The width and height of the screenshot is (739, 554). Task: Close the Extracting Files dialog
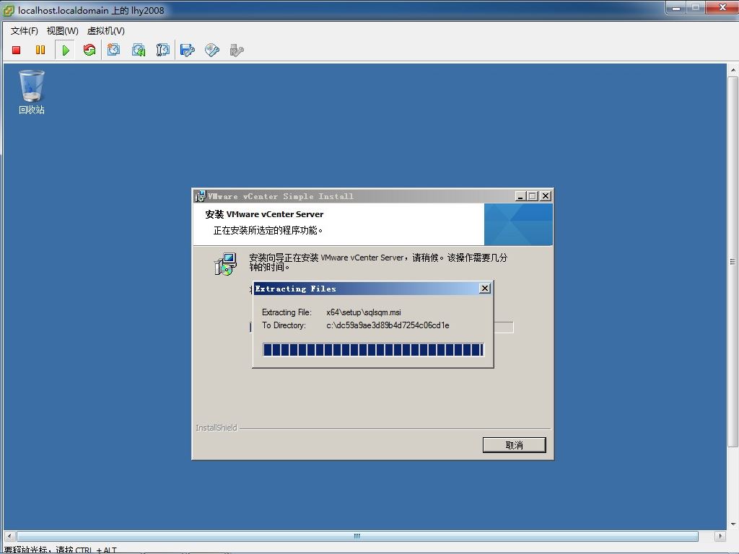point(484,289)
